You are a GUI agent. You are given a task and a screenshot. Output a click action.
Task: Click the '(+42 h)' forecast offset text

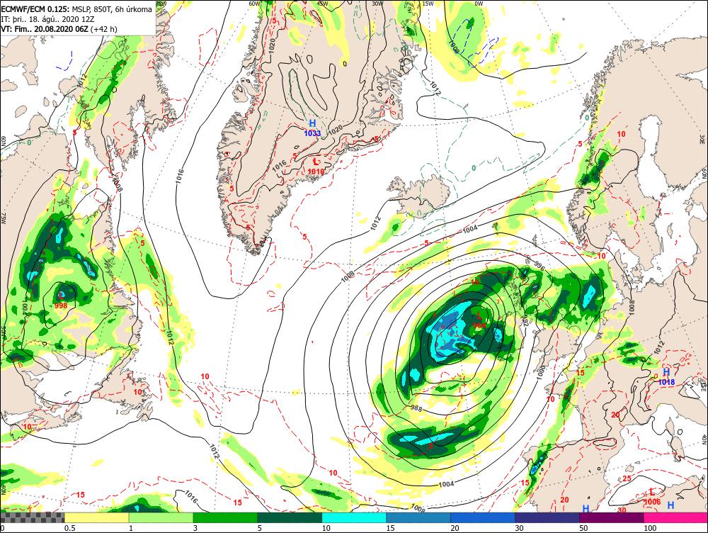(104, 29)
